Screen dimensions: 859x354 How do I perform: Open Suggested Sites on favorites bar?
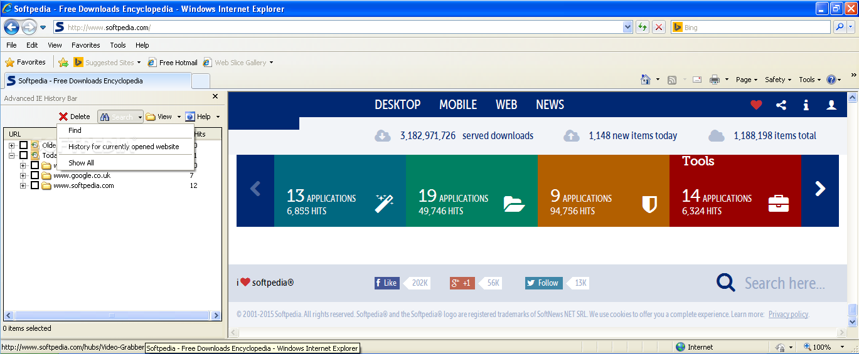[107, 62]
